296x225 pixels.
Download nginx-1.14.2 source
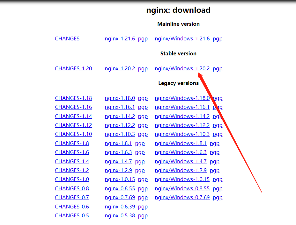click(x=120, y=116)
